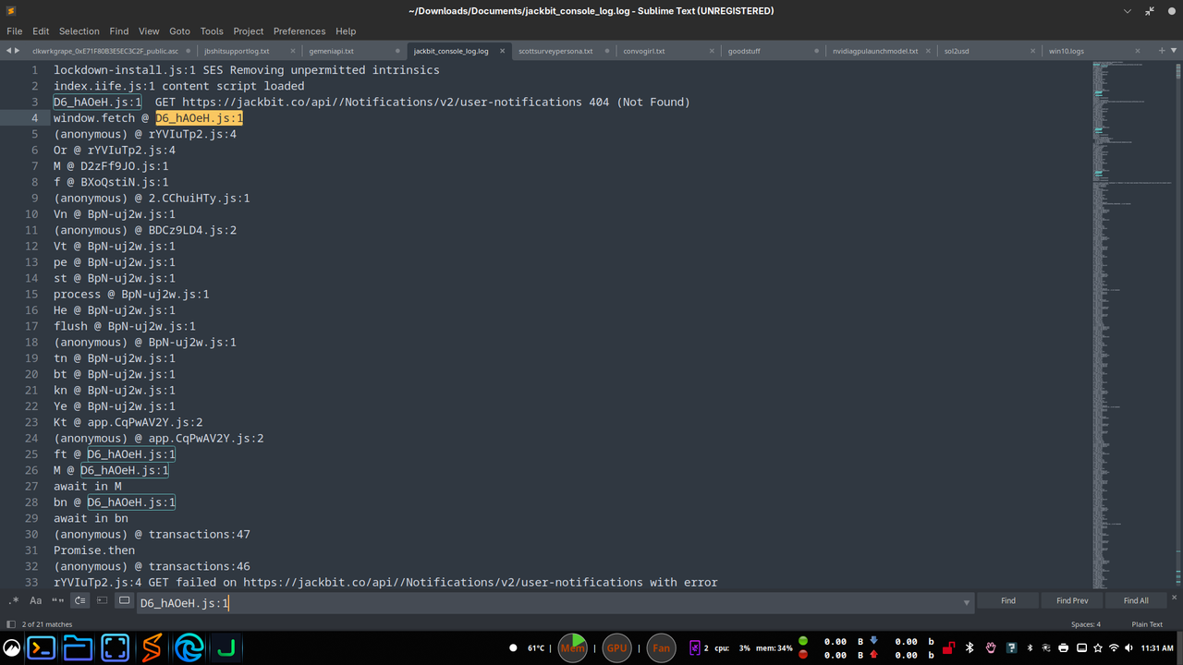Close the gemeniapi.txt tab
This screenshot has width=1183, height=665.
[398, 52]
